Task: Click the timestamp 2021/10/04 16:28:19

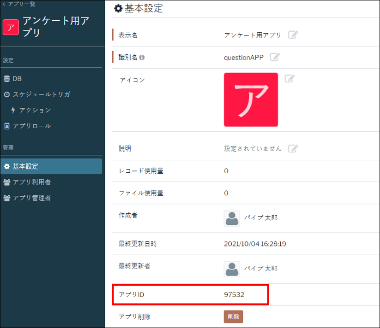Action: point(255,244)
